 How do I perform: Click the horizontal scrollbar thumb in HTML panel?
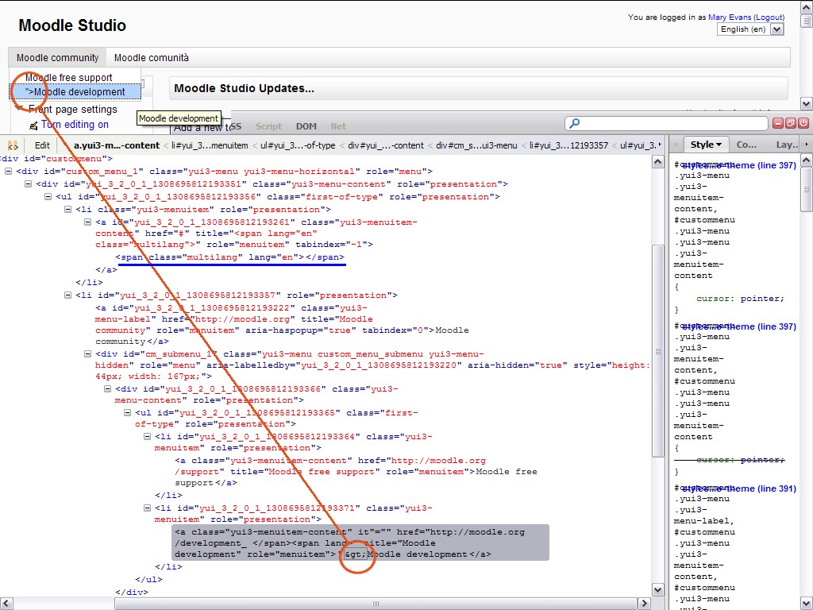click(376, 604)
